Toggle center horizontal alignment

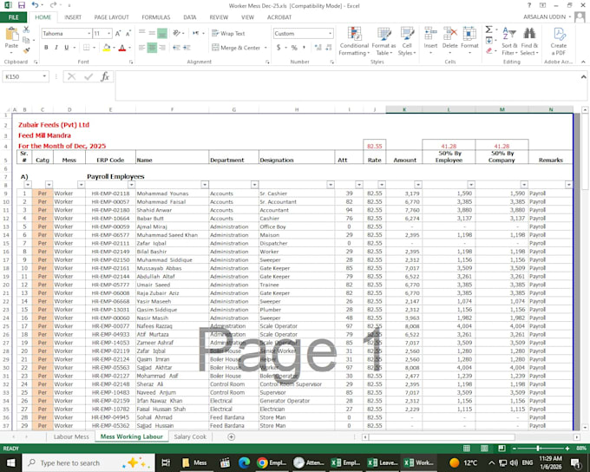click(152, 48)
